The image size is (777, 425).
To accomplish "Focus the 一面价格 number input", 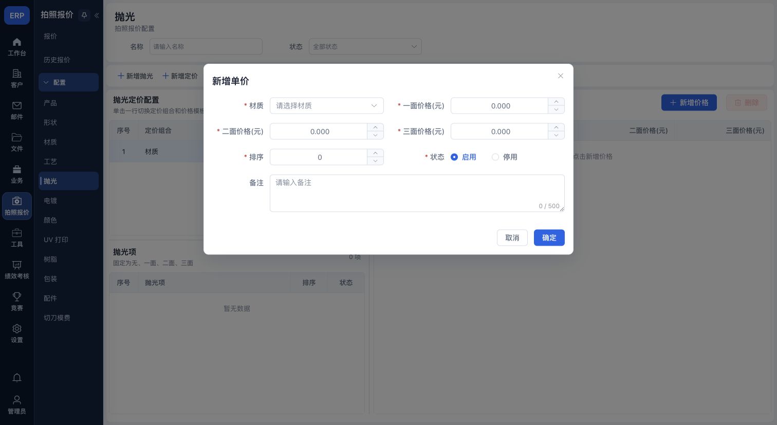I will [500, 106].
